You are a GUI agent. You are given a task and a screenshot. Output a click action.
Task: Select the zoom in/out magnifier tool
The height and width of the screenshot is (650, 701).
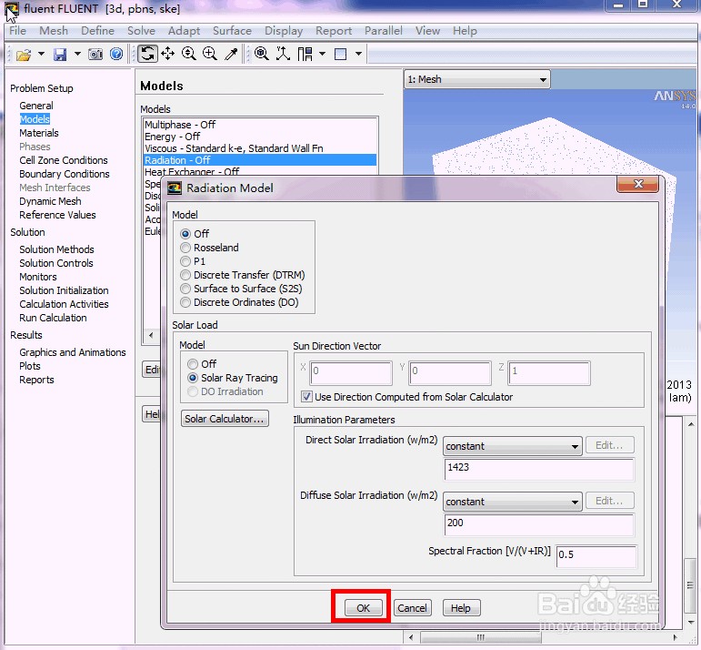(189, 54)
